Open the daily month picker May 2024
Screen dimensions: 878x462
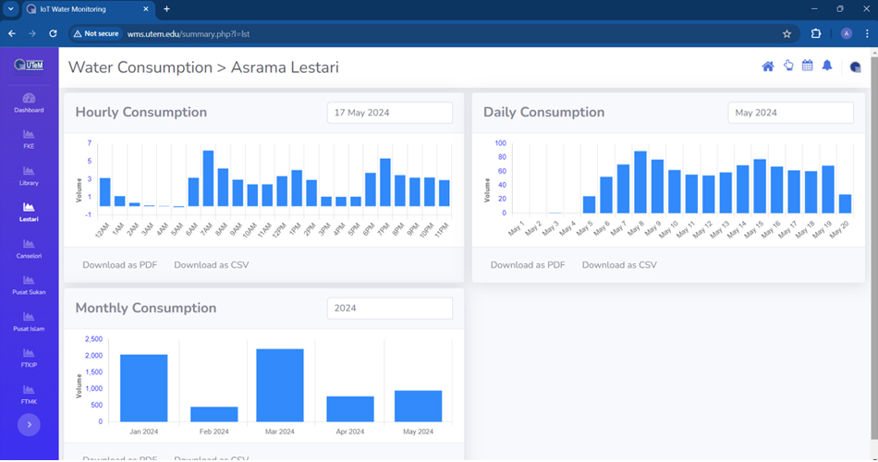tap(790, 113)
